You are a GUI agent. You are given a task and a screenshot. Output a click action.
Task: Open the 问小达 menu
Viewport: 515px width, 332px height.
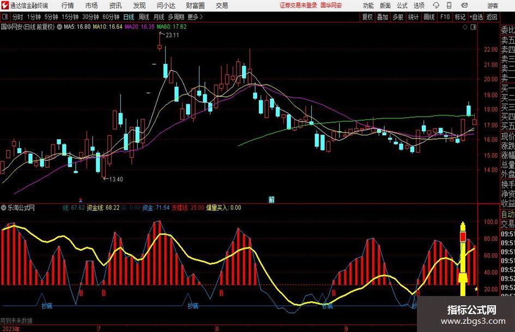[x=166, y=5]
